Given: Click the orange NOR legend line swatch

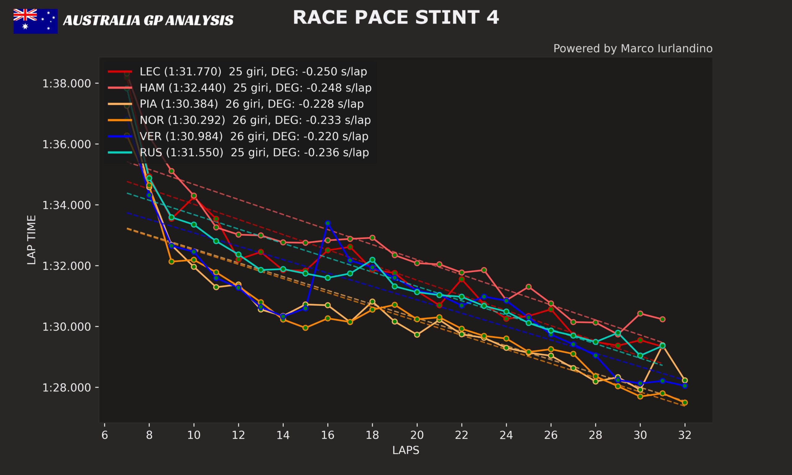Looking at the screenshot, I should click(120, 120).
